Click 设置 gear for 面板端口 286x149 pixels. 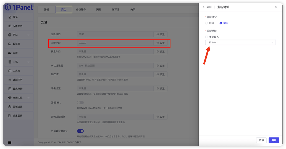(x=161, y=34)
